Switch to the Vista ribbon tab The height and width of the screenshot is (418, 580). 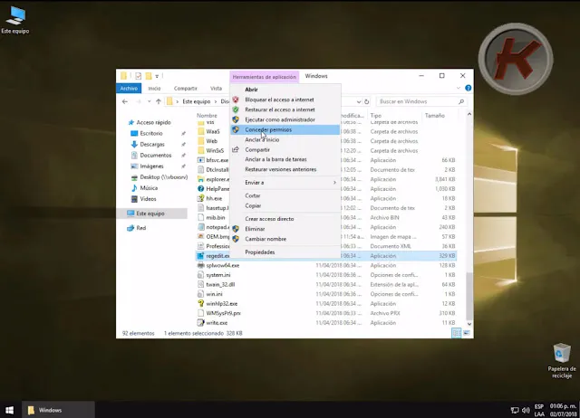[x=216, y=89]
